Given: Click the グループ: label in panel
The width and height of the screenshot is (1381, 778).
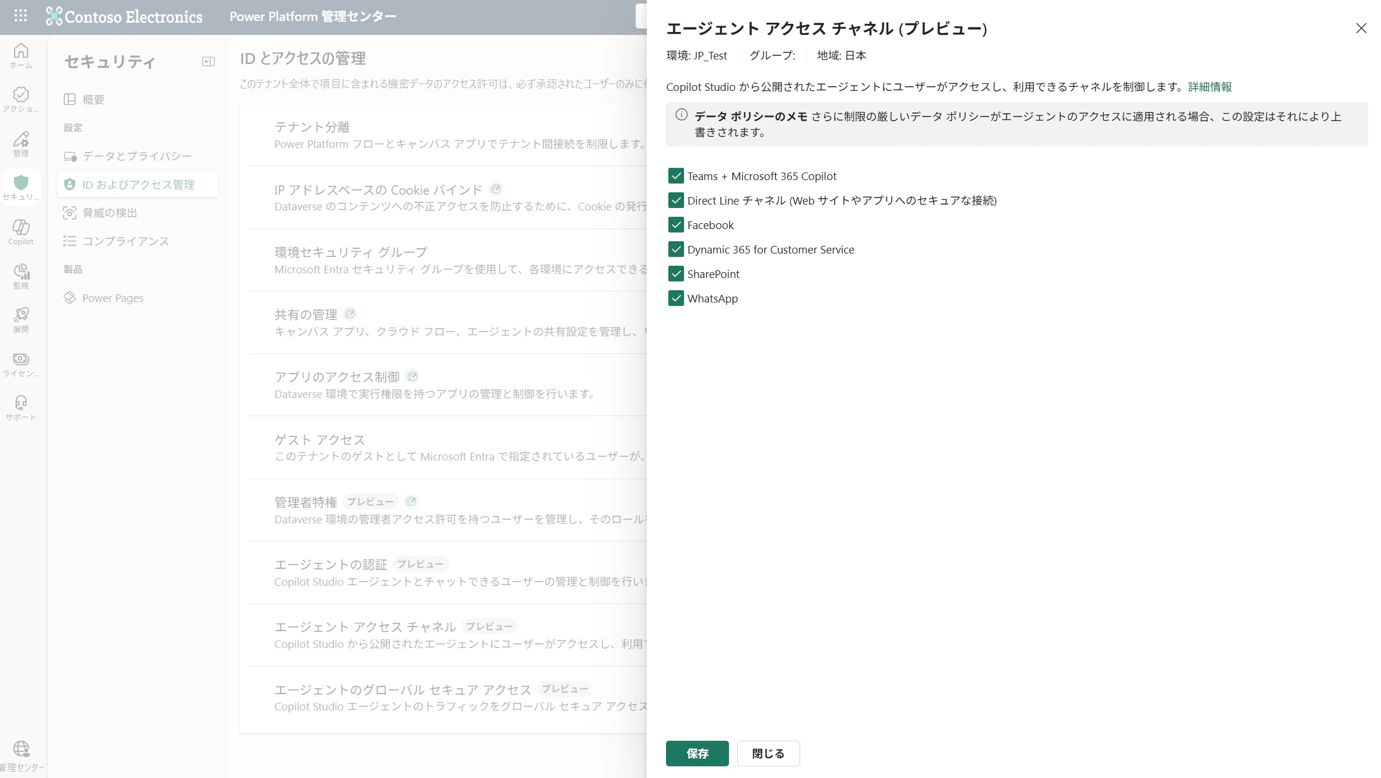Looking at the screenshot, I should [x=772, y=55].
